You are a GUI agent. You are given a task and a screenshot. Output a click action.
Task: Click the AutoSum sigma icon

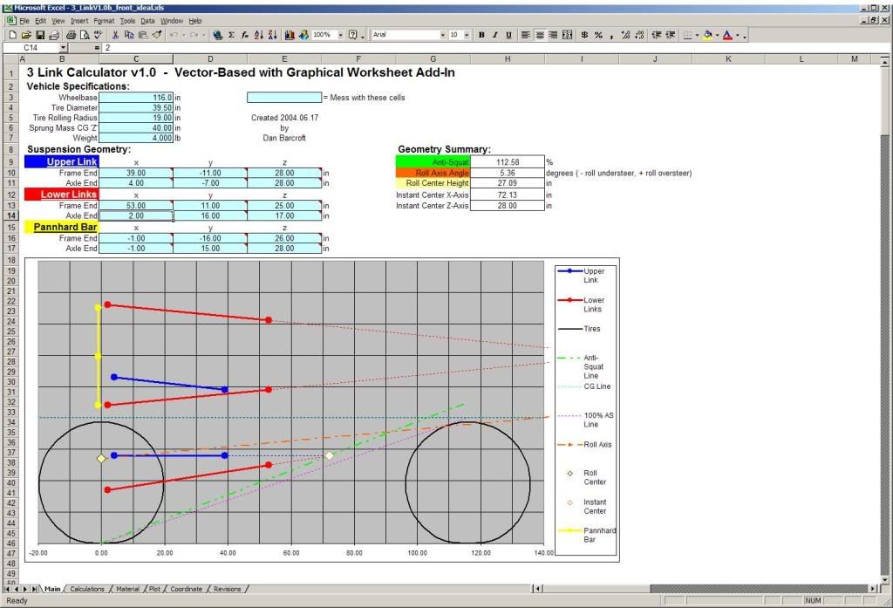pyautogui.click(x=231, y=35)
